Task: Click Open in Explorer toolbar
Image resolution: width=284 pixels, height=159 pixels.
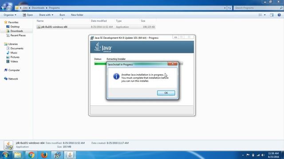Action: [x=28, y=15]
